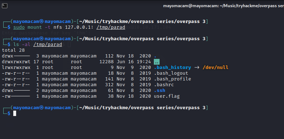Click the .bash_profile file name
The height and width of the screenshot is (139, 284).
(172, 79)
